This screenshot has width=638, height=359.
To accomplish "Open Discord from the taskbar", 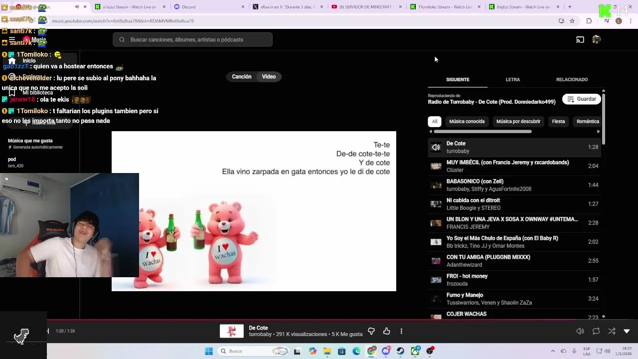I will [x=386, y=351].
